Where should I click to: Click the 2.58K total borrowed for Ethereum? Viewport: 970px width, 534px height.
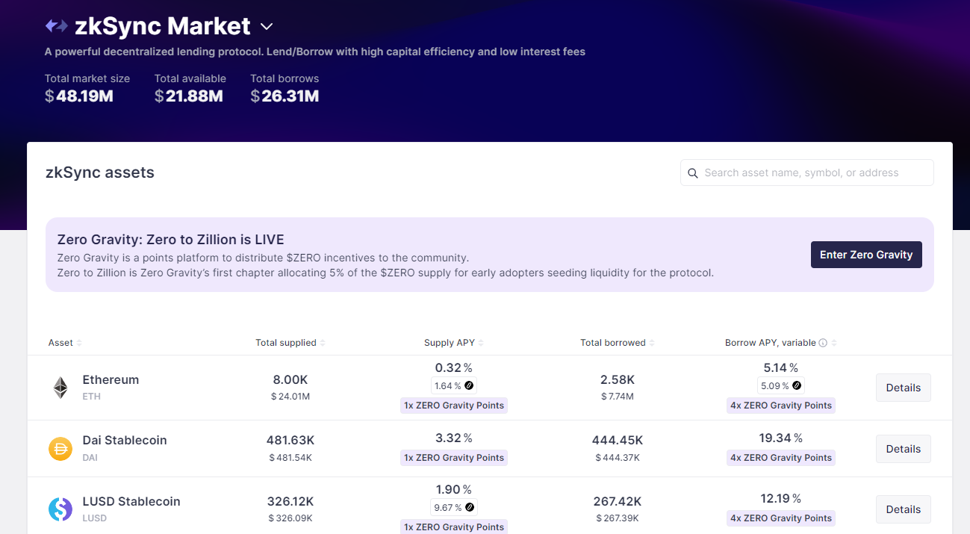point(618,379)
